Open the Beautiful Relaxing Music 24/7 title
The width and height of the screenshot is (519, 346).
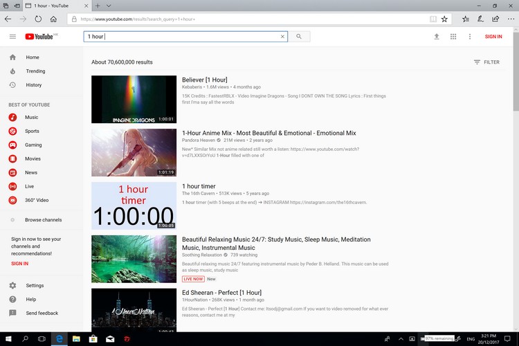click(x=276, y=244)
